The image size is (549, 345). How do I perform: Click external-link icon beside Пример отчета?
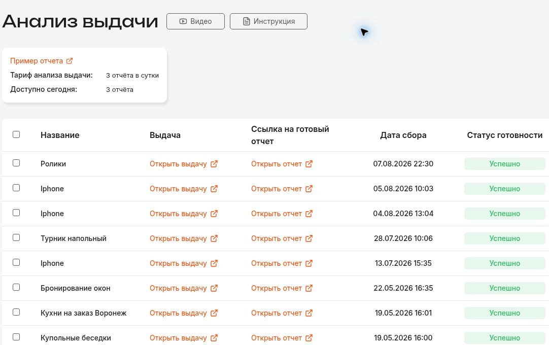pyautogui.click(x=70, y=61)
